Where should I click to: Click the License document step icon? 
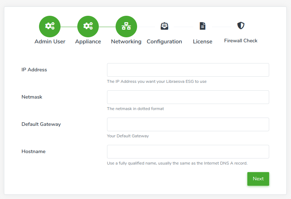point(203,26)
